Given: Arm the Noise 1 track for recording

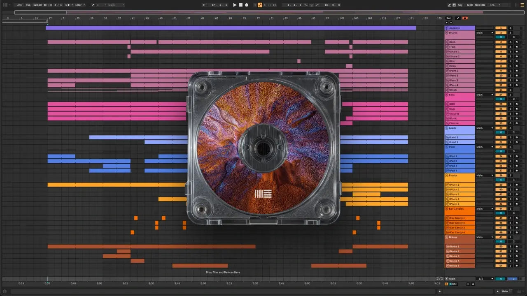Looking at the screenshot, I should 517,247.
